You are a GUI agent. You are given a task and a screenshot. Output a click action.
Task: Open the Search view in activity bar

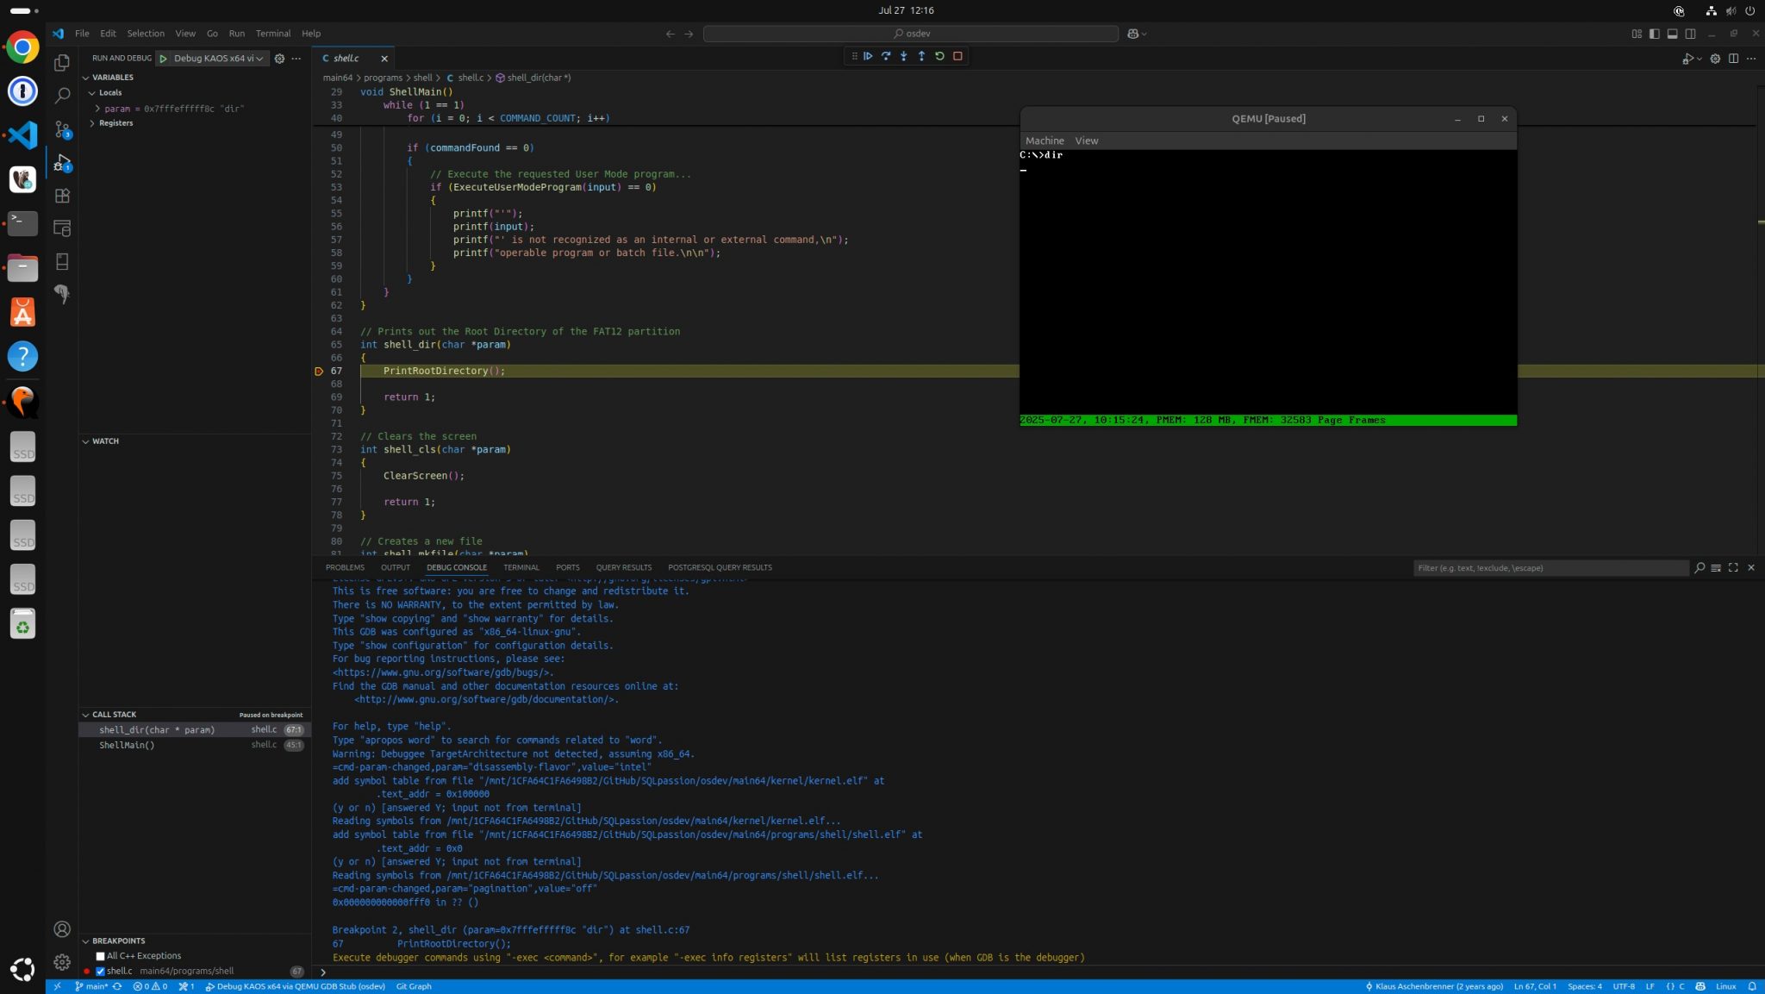62,96
